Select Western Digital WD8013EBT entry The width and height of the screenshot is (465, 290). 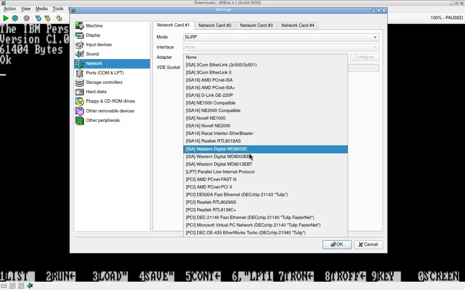coord(266,164)
